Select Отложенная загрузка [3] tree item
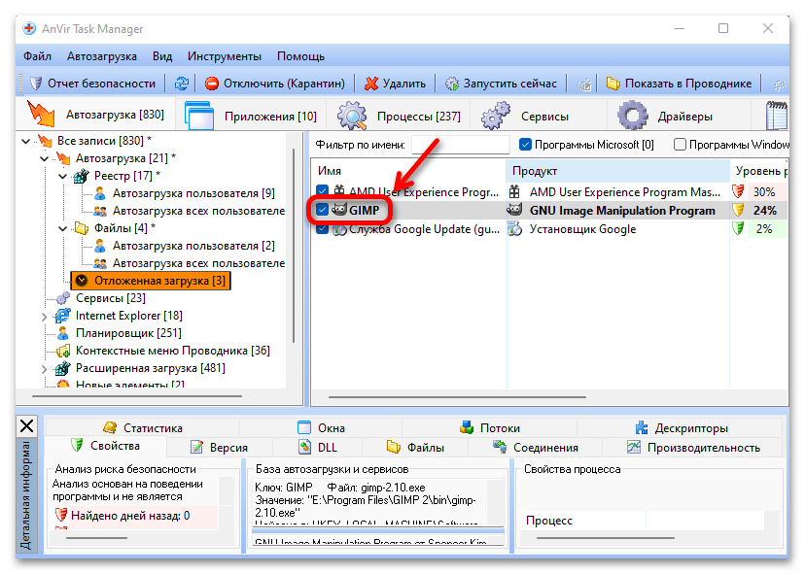Viewport: 805px width, 574px height. point(151,281)
